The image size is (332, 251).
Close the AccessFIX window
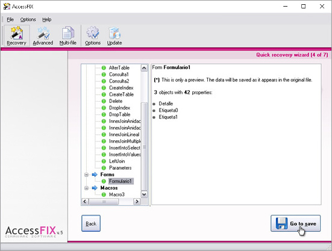click(x=322, y=7)
